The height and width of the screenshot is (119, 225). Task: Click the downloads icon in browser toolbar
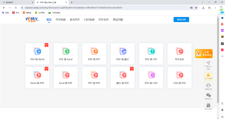click(203, 8)
